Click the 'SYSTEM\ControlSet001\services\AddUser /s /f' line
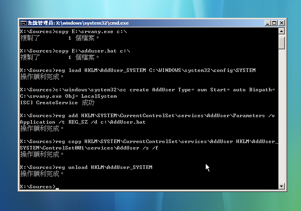This screenshot has width=301, height=211. point(89,148)
